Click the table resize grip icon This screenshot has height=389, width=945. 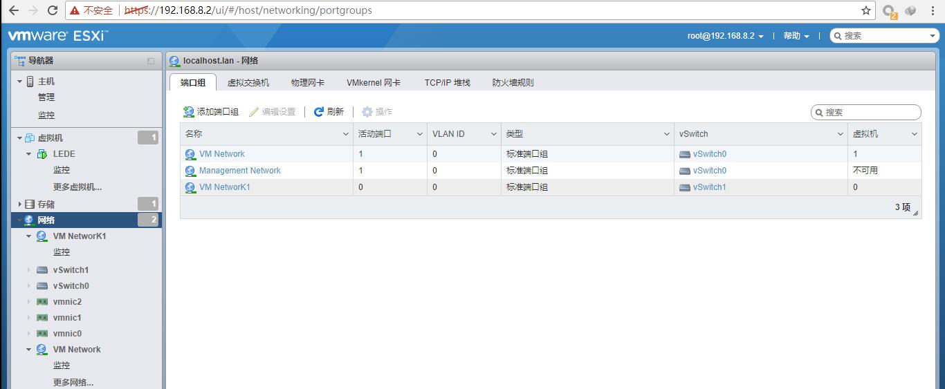(x=916, y=214)
